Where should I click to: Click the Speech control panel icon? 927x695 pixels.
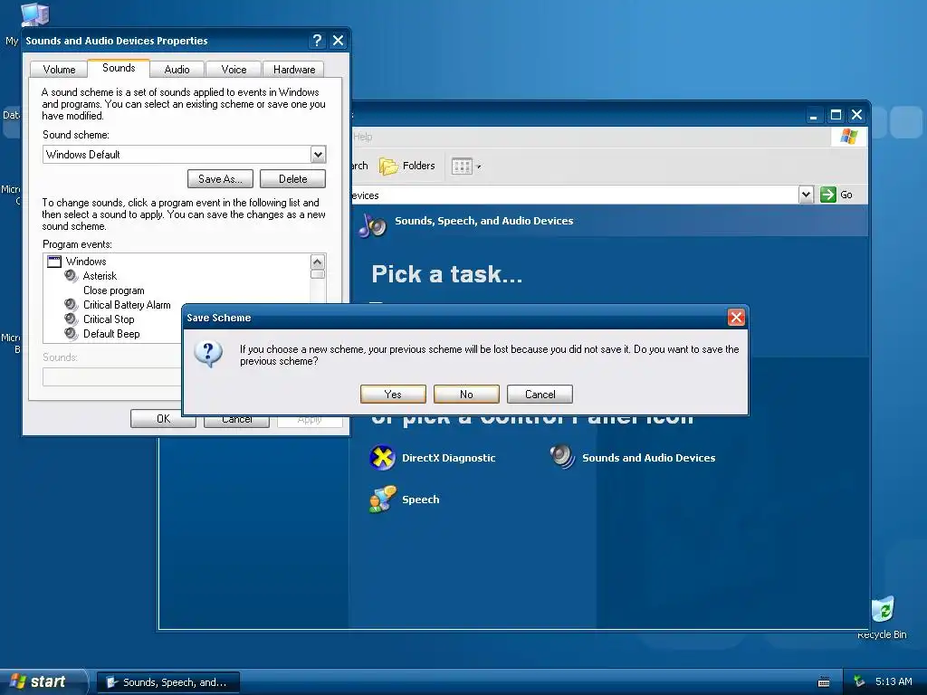click(x=382, y=500)
